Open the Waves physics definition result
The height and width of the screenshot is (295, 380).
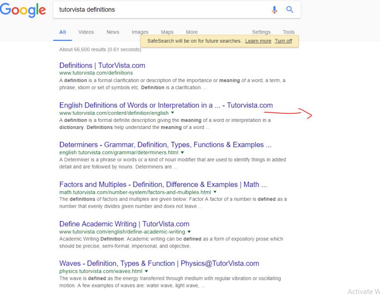tap(159, 263)
